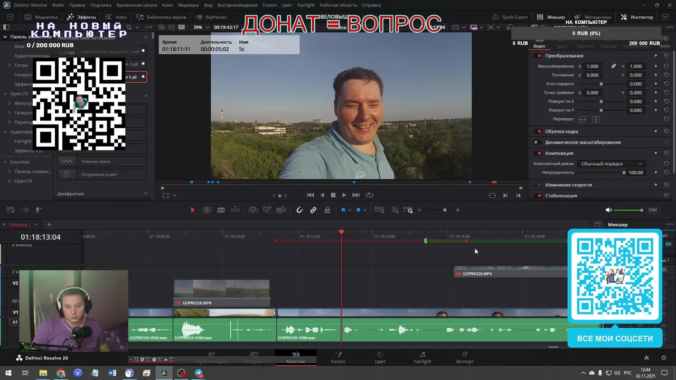Open the Временная шкала menu

click(x=136, y=5)
